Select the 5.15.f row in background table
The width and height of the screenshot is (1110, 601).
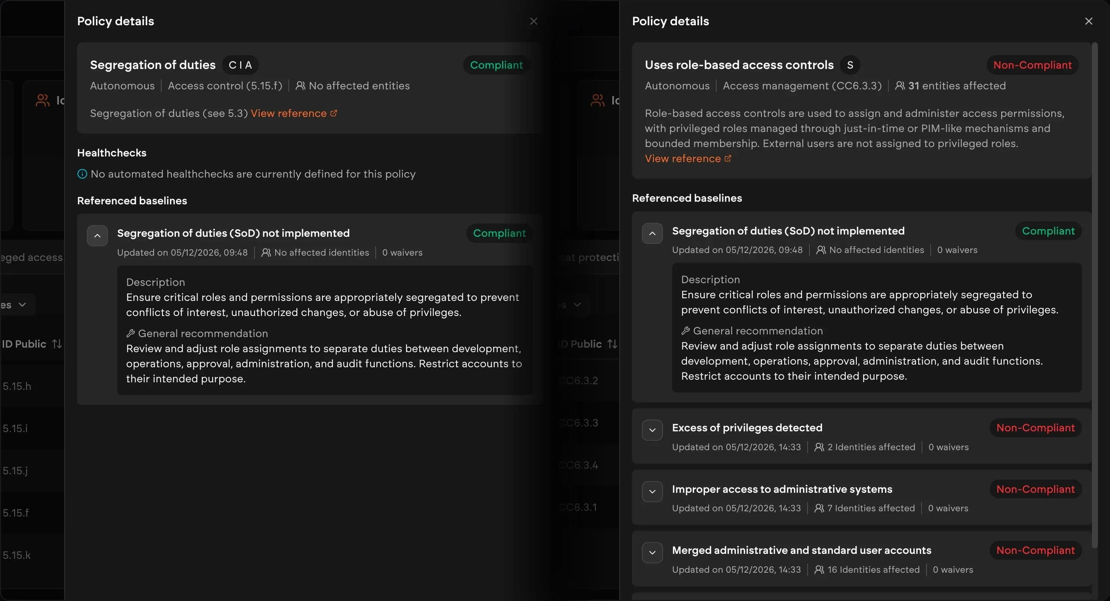tap(32, 513)
